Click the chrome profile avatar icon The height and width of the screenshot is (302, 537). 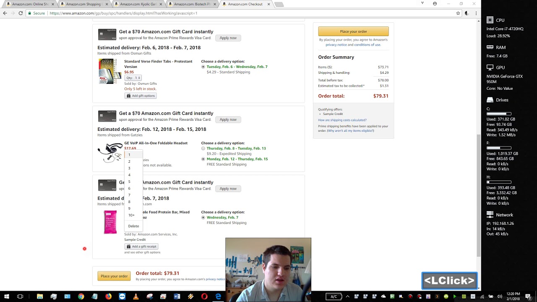435,4
